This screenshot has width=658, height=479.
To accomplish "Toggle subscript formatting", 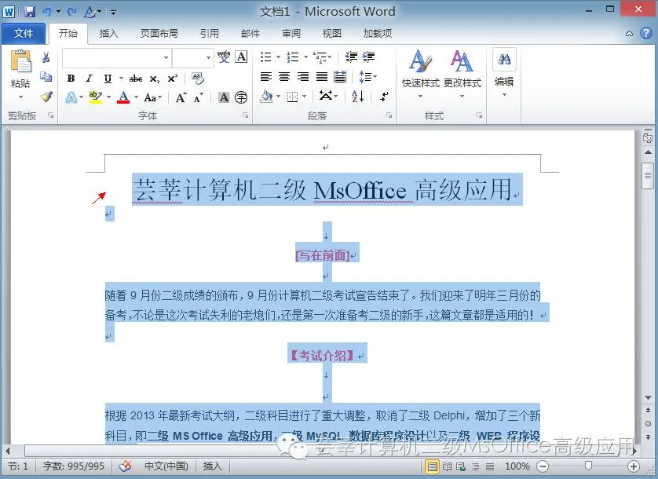I will [x=155, y=79].
